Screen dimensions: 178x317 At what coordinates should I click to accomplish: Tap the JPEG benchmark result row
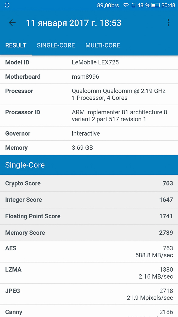click(x=89, y=294)
